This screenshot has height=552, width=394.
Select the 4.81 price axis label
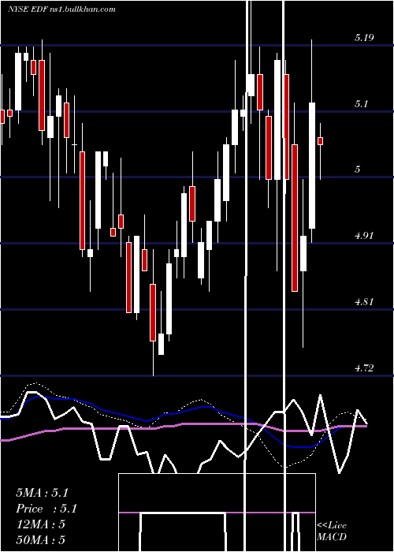click(364, 302)
